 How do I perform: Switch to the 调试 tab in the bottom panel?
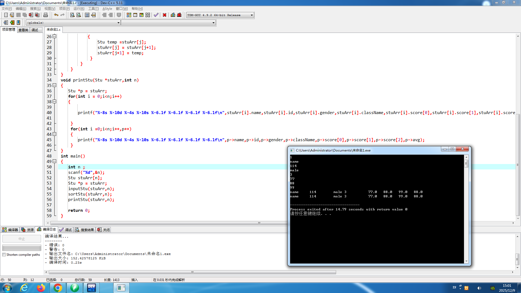coord(66,230)
